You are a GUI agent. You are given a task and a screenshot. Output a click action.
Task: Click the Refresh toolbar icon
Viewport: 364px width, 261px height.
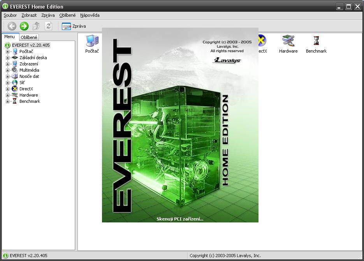tap(48, 26)
